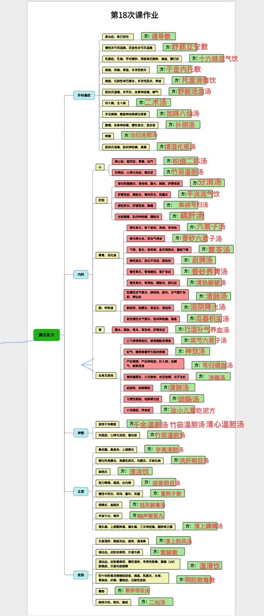264x616 pixels.
Task: Select the 二仙汤 answer box
Action: [156, 601]
